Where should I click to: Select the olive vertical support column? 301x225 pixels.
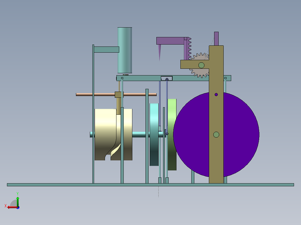[x=216, y=115]
